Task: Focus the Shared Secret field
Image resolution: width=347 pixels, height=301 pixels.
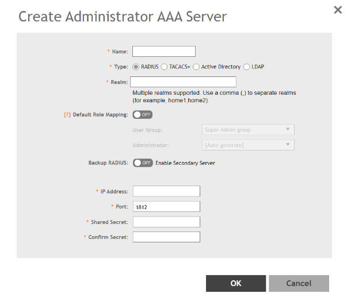Action: [x=166, y=222]
